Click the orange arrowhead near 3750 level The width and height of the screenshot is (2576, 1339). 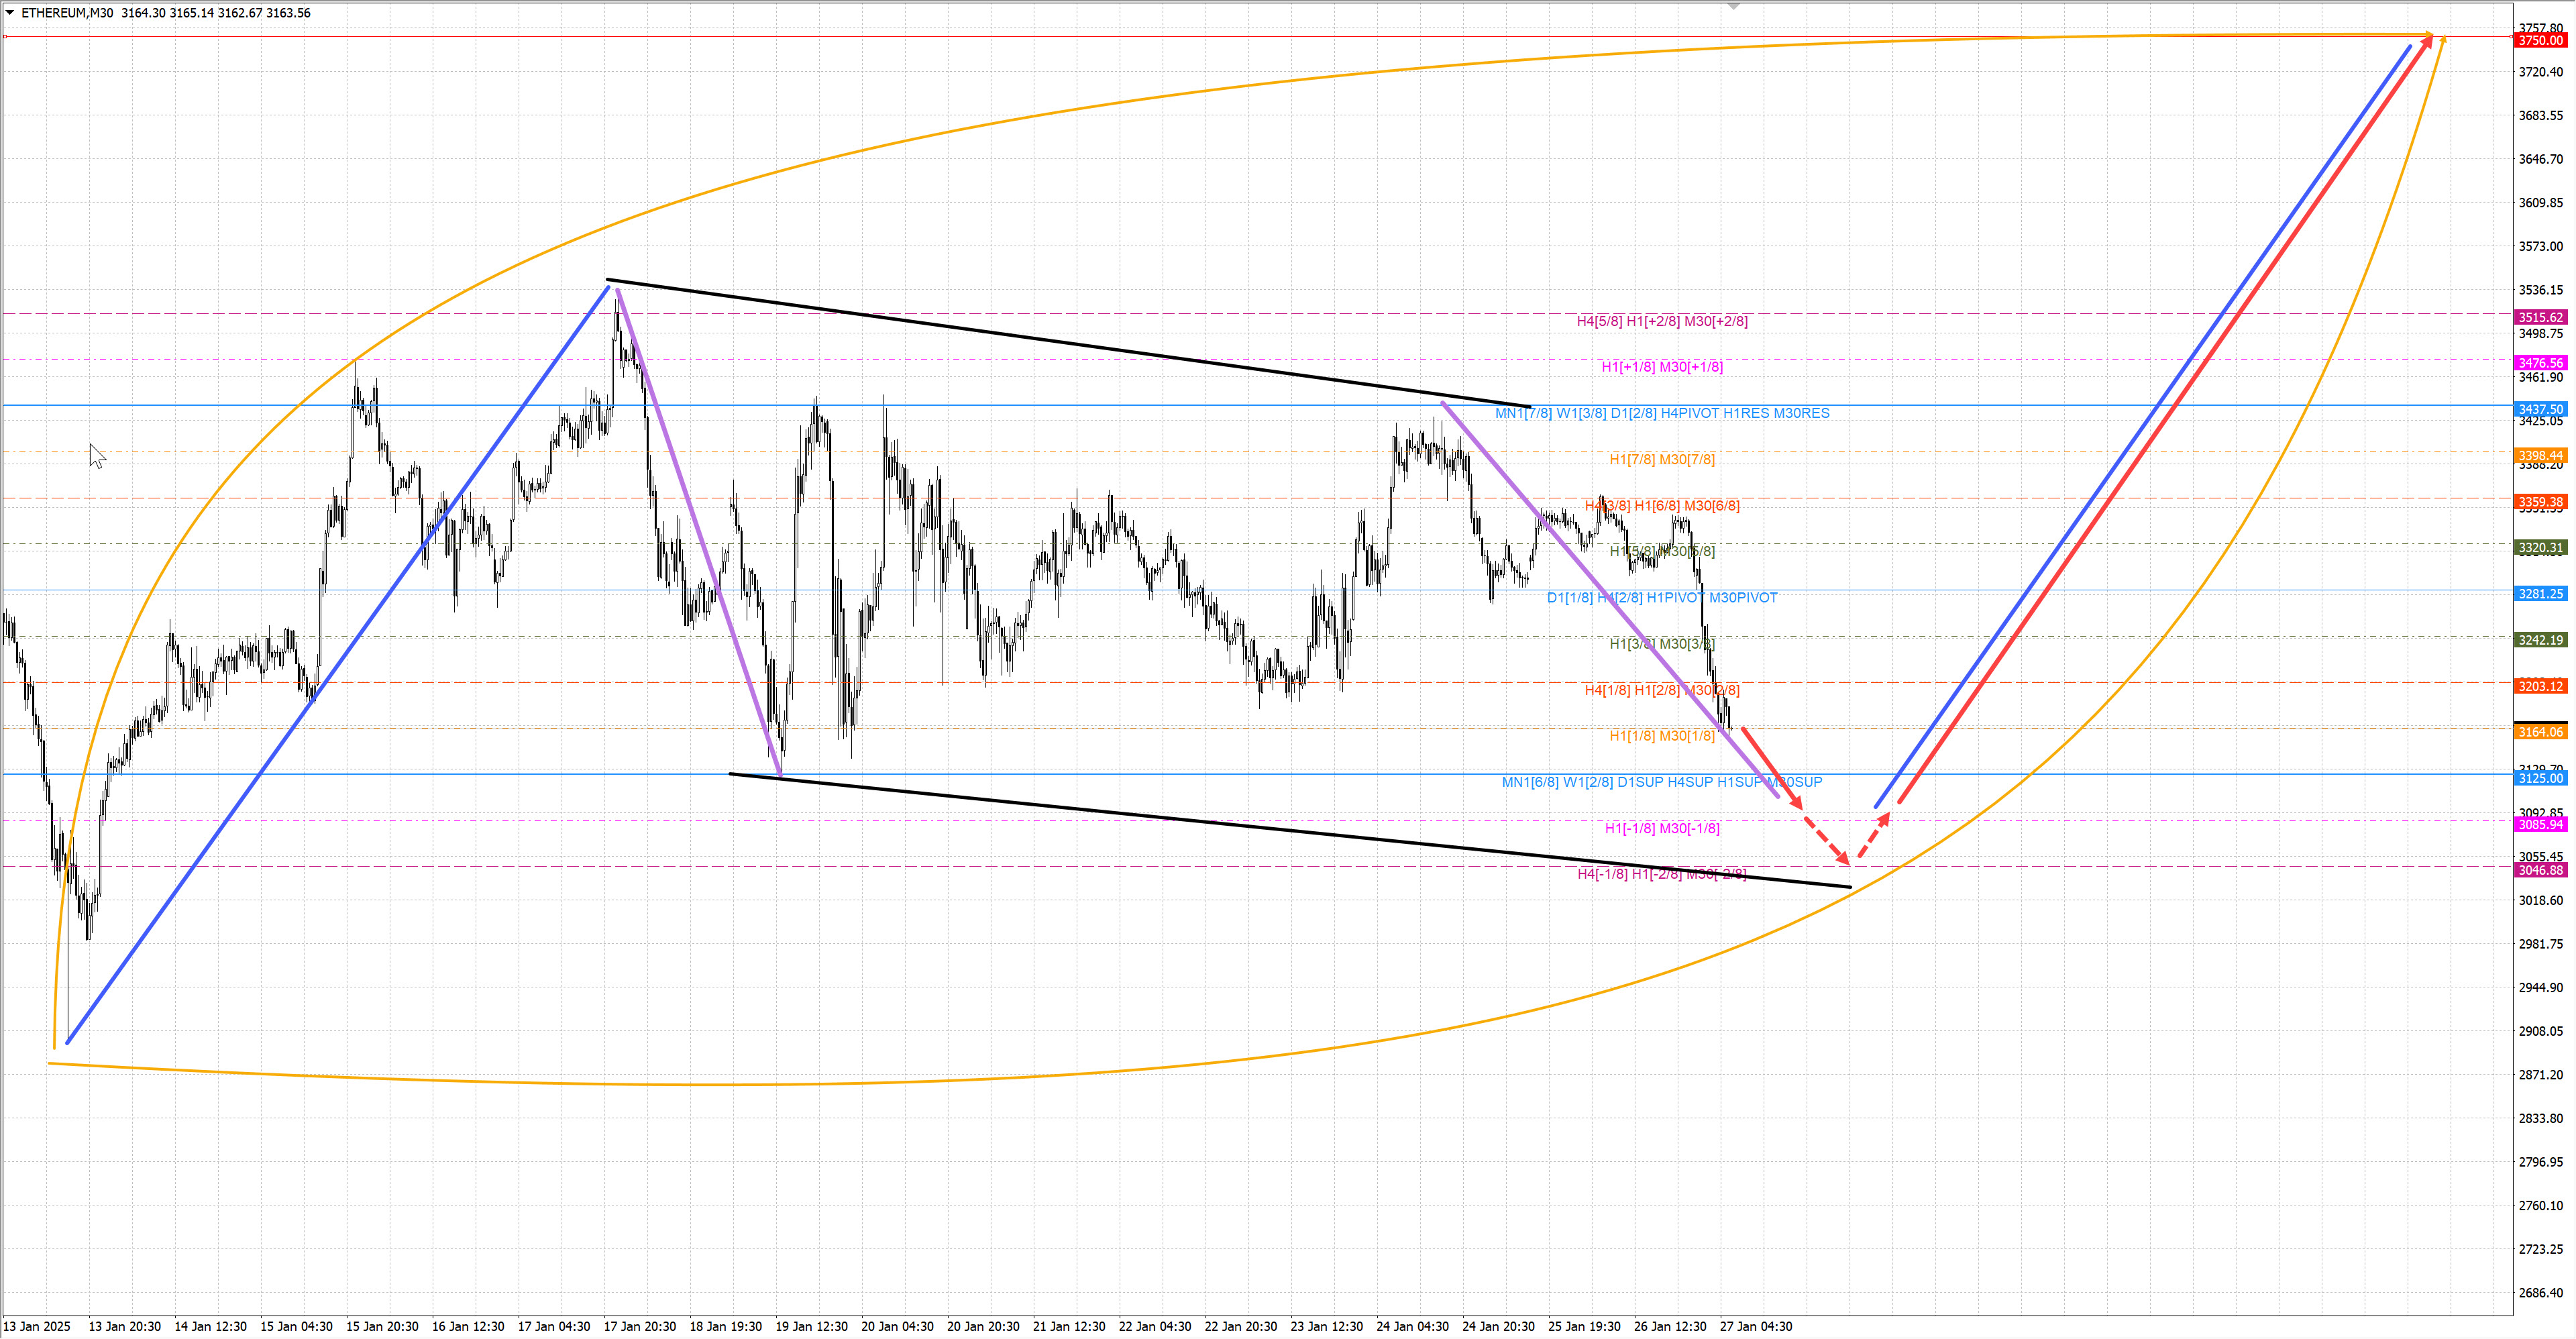click(x=2444, y=41)
